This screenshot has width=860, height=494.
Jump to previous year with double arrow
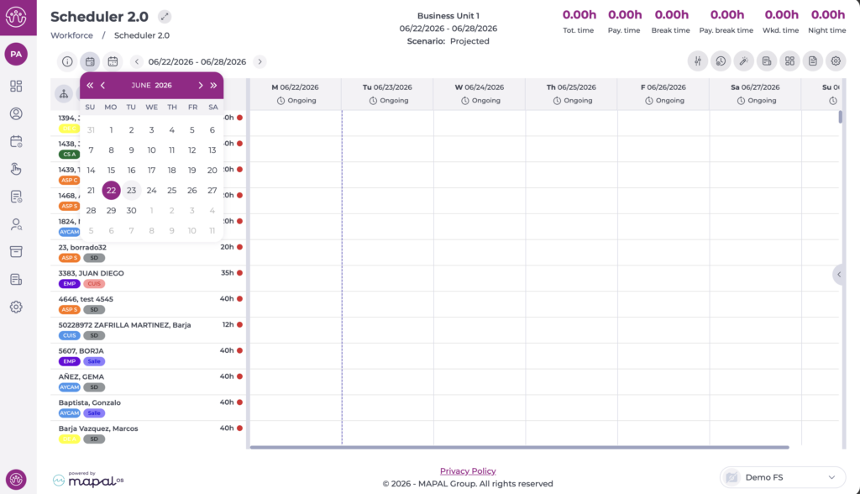[x=90, y=85]
